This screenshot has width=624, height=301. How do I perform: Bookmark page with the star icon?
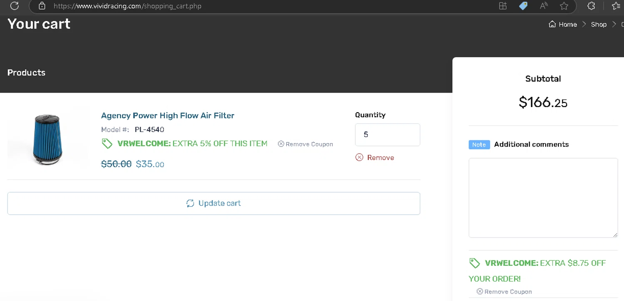pos(564,6)
